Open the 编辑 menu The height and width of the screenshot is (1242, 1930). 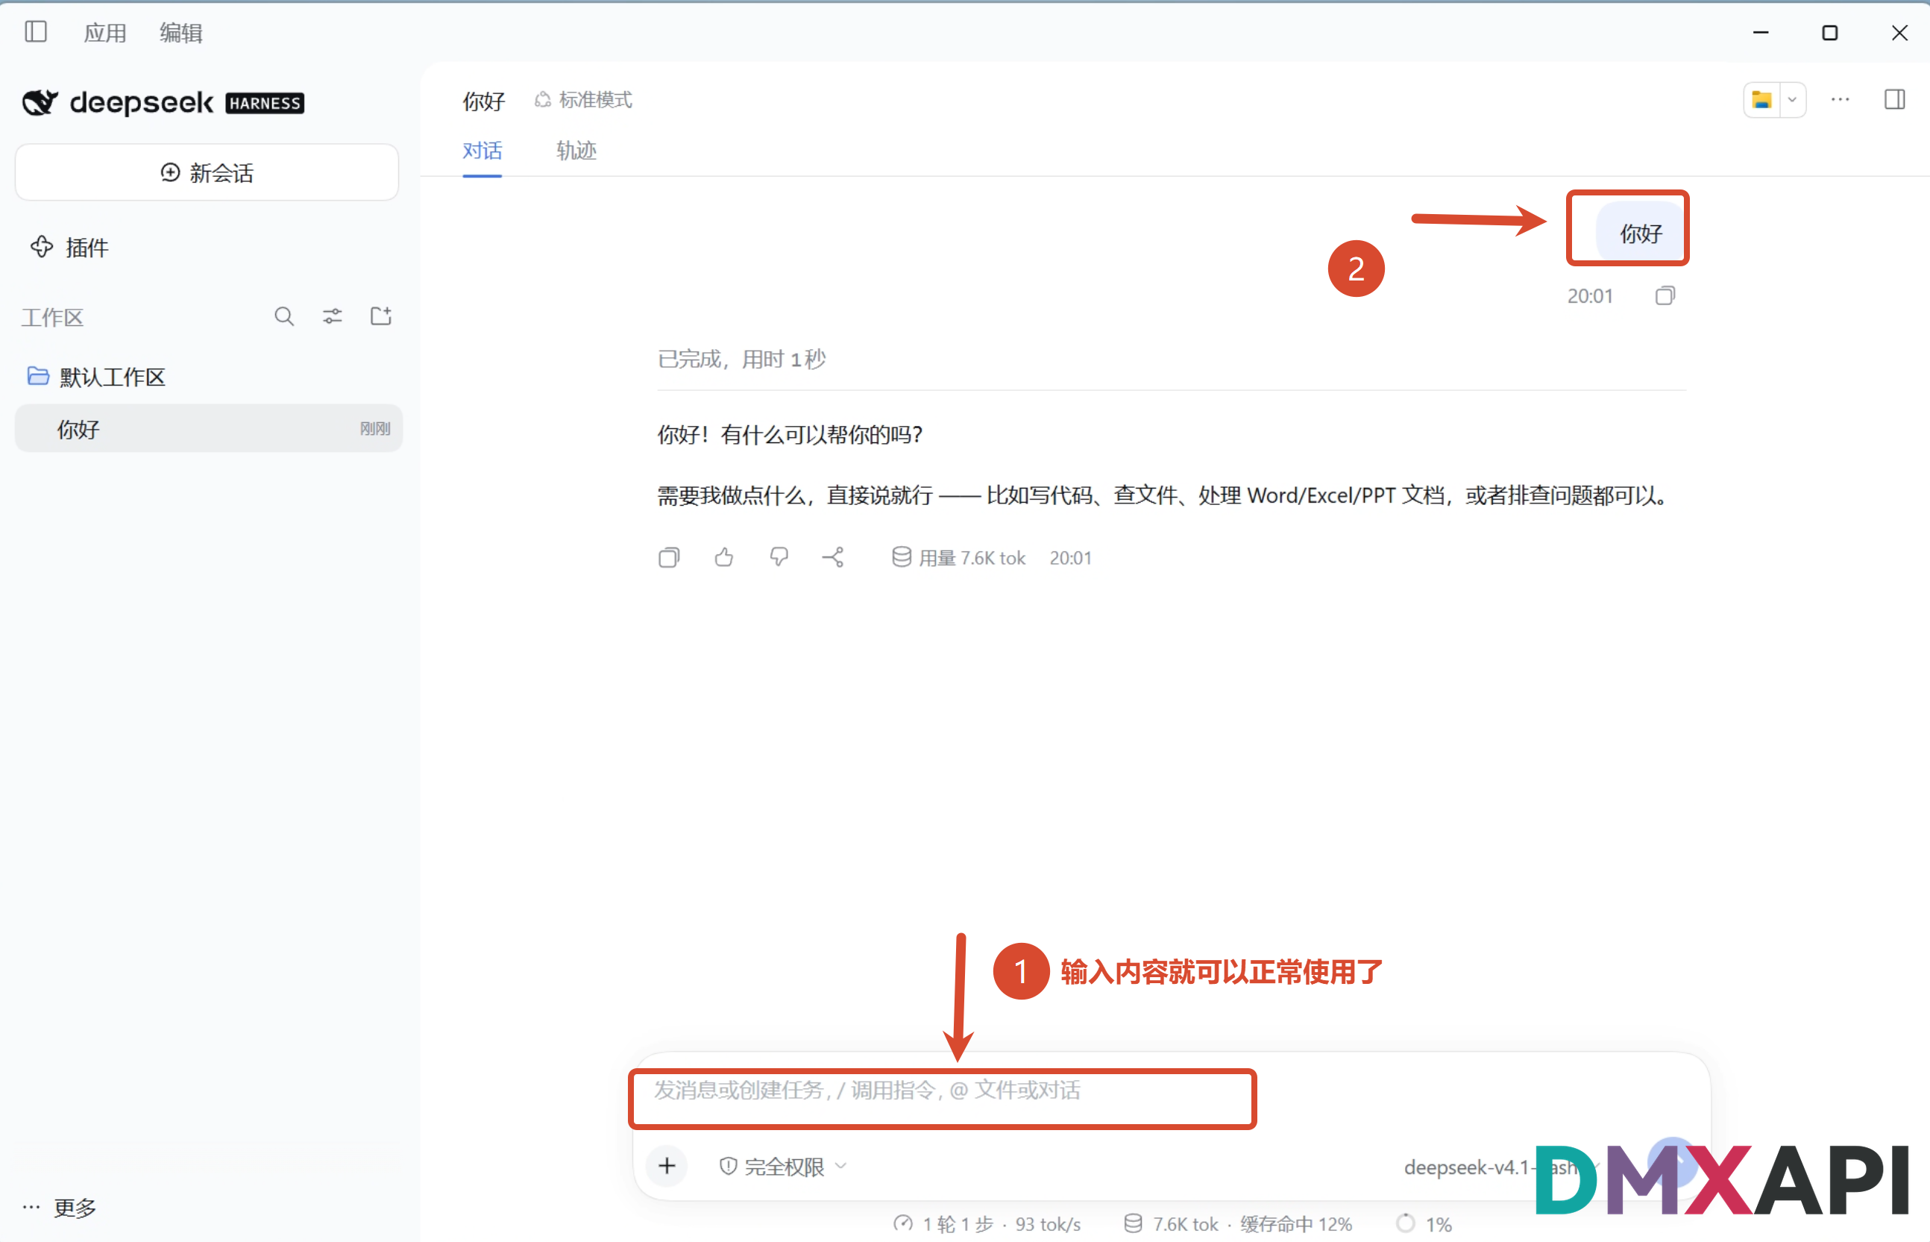(x=180, y=33)
